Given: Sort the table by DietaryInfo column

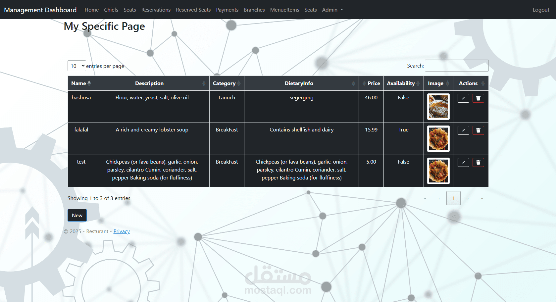Looking at the screenshot, I should click(x=301, y=83).
